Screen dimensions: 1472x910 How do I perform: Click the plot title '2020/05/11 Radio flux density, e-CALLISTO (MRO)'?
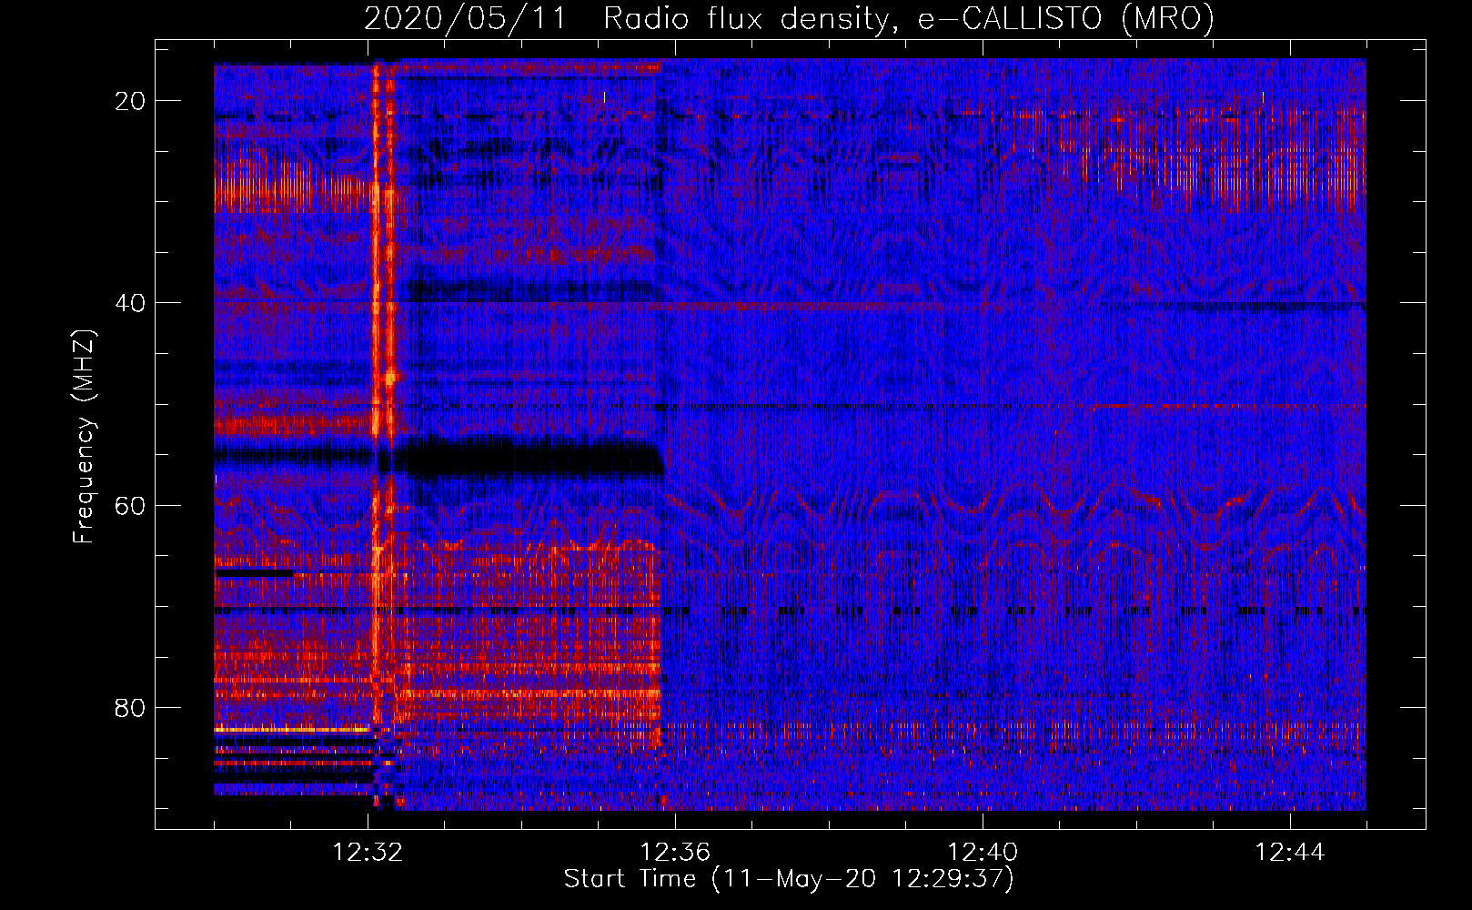pyautogui.click(x=789, y=18)
